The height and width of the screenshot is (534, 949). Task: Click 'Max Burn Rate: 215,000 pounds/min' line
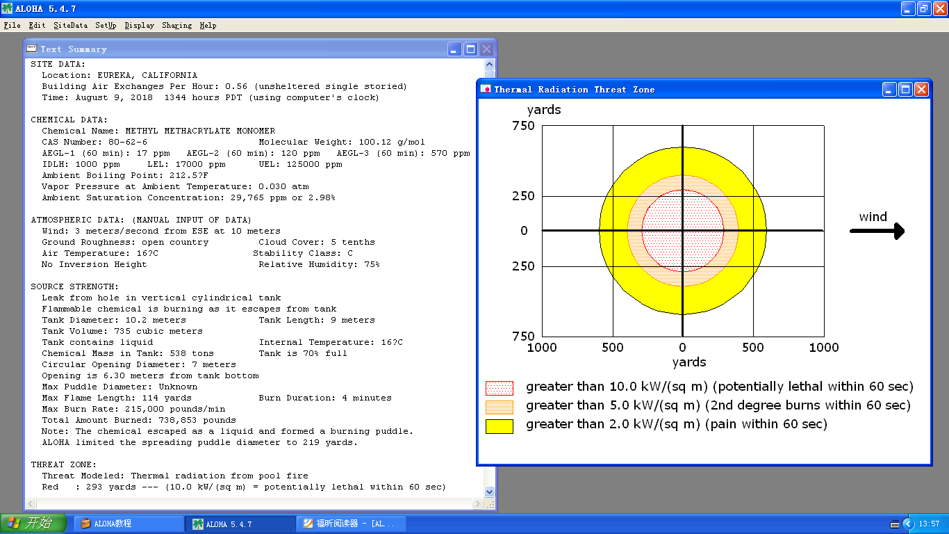coord(133,409)
